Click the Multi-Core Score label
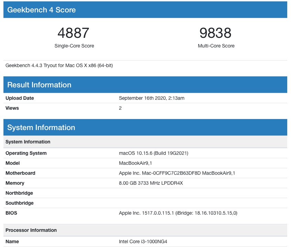The height and width of the screenshot is (248, 291). coord(216,46)
